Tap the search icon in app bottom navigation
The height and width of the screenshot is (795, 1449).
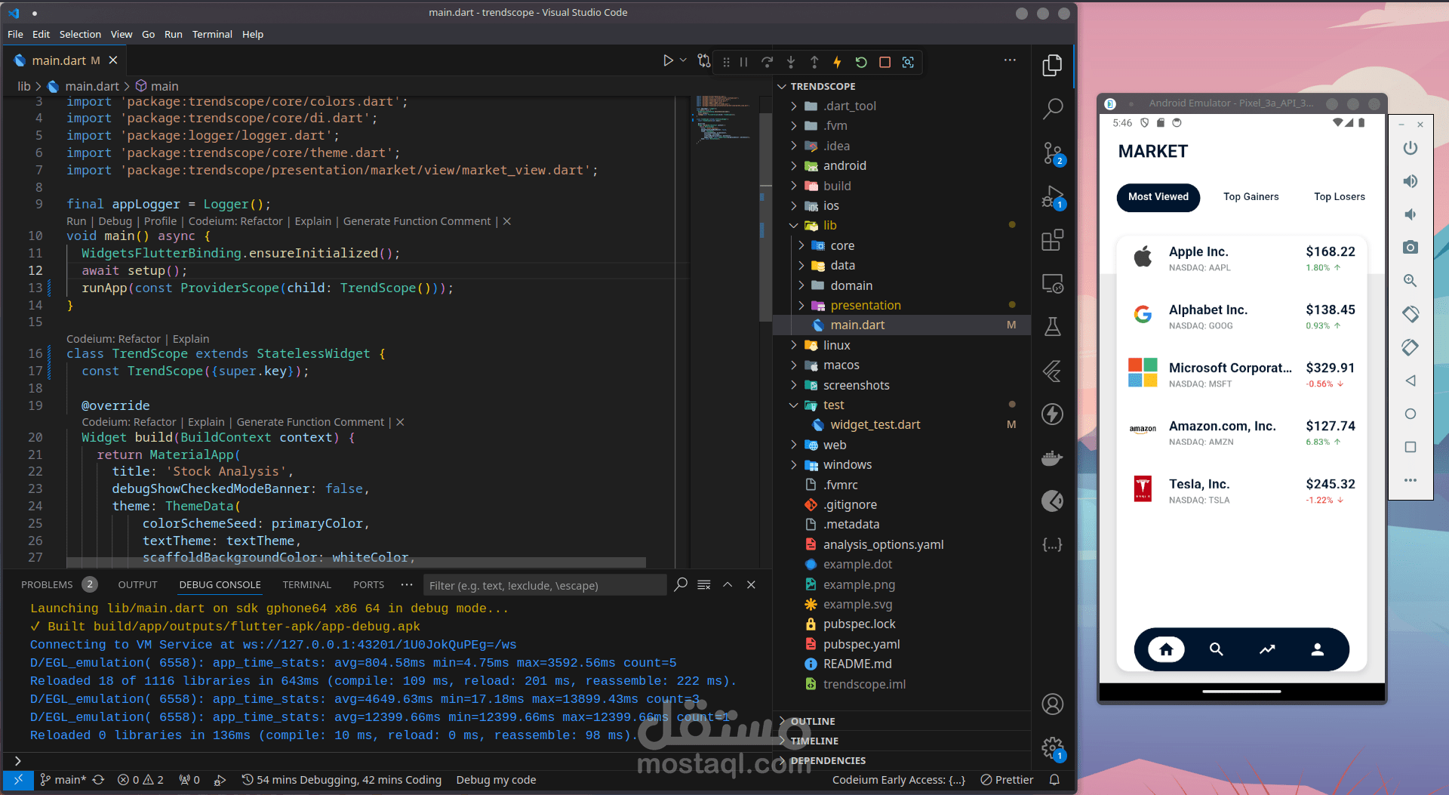click(1217, 649)
